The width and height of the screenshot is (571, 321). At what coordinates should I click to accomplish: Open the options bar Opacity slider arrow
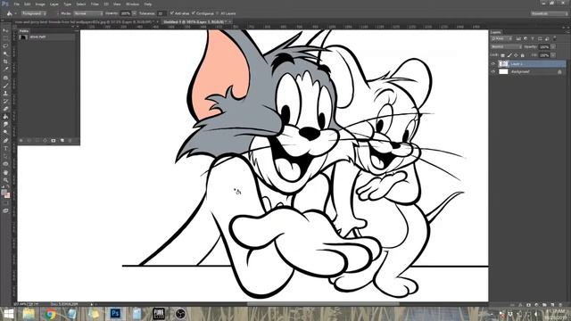[x=134, y=13]
